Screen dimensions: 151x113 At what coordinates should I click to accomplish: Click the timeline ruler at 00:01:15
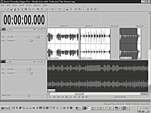coord(89,26)
